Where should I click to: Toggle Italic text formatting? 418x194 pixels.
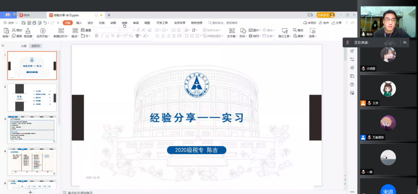point(102,36)
